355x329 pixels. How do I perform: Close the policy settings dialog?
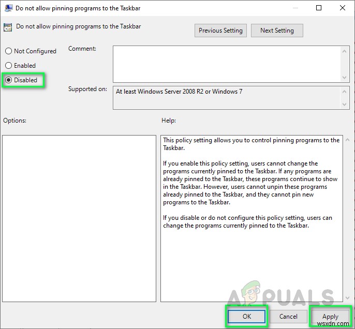[x=343, y=8]
